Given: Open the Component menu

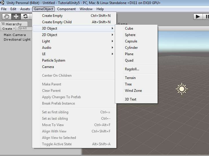Looking at the screenshot, I should [x=66, y=9].
